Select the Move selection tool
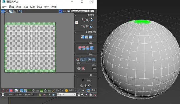This screenshot has height=104, width=180. click(x=3, y=11)
